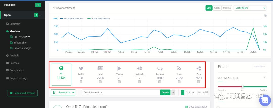
Task: Click the chart help question icon
Action: (x=265, y=15)
